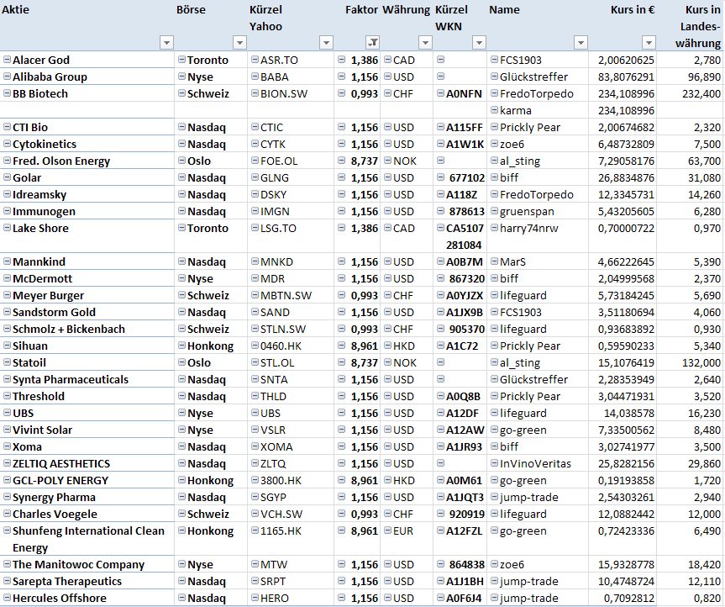Click collapse icon beside Lake Shore
The width and height of the screenshot is (725, 607).
coord(8,228)
